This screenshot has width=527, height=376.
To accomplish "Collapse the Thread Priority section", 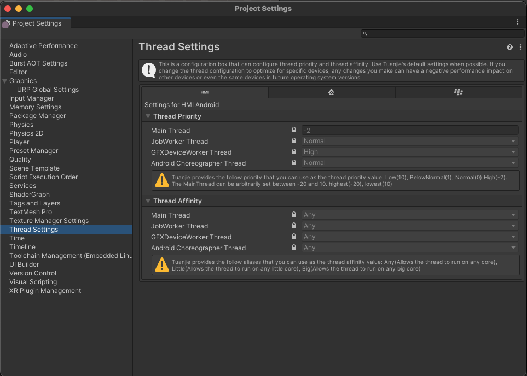I will point(147,116).
